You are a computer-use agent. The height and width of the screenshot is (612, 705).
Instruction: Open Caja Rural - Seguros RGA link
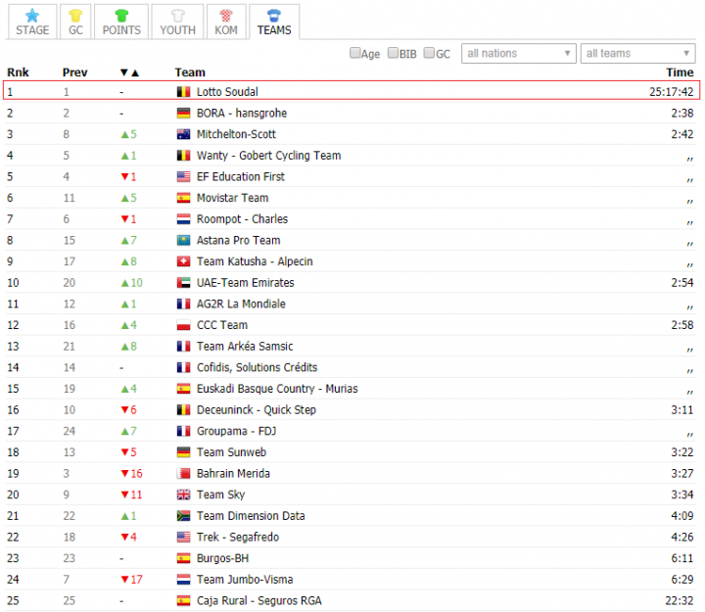click(258, 601)
